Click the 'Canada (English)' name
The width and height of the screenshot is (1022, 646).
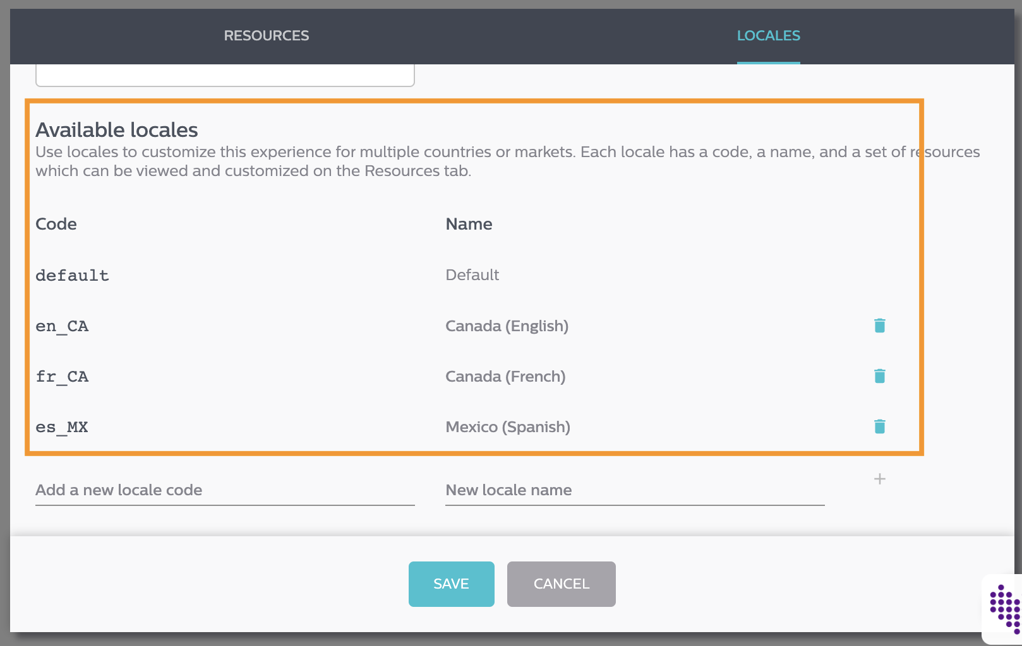507,326
